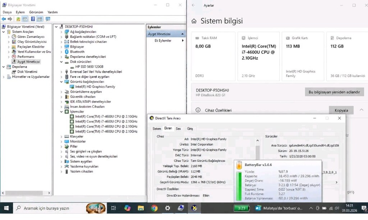
Task: Open Task View from the taskbar
Action: pos(113,208)
